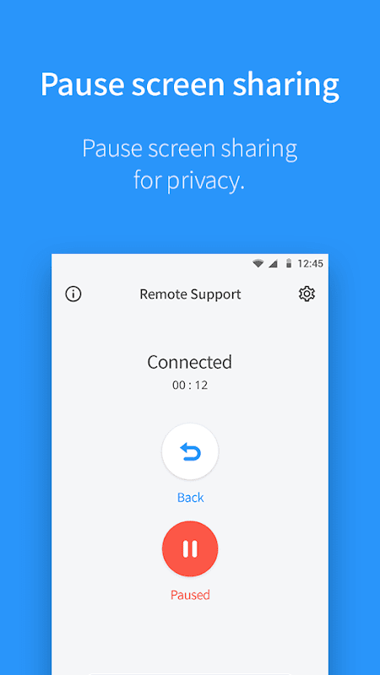Tap the red pause circle button
Screen dimensions: 380x675
tap(190, 548)
